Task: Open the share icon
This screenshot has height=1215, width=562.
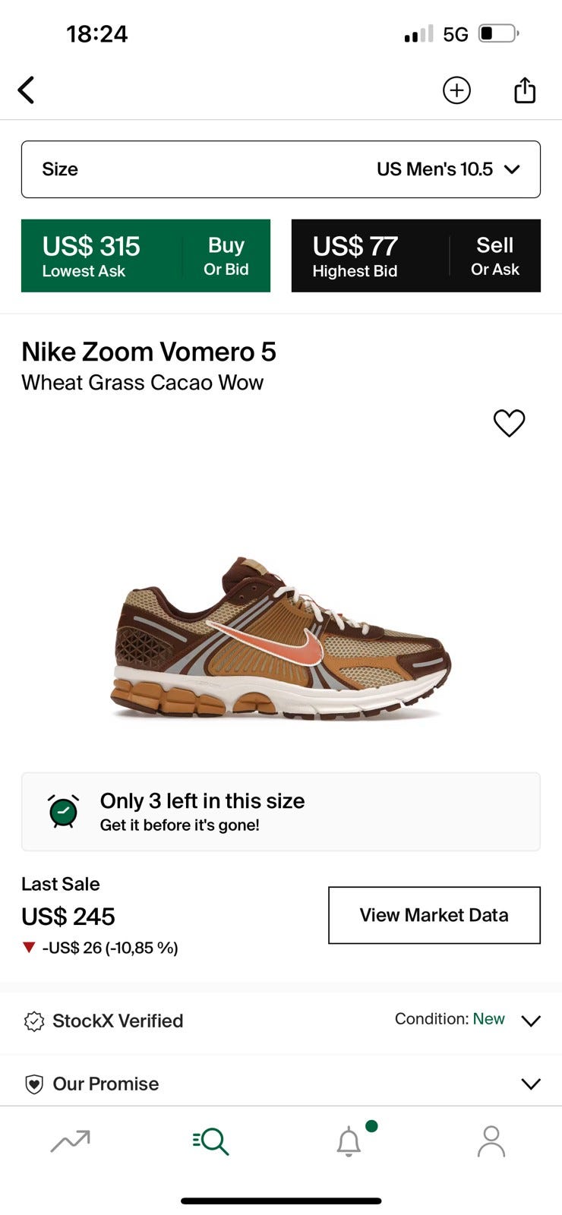Action: pyautogui.click(x=525, y=90)
